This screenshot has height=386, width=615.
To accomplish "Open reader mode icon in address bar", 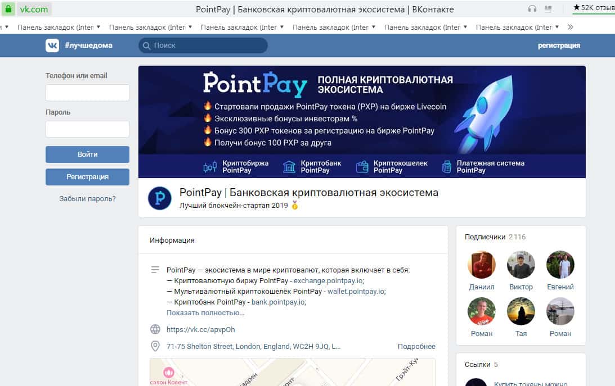I will pyautogui.click(x=548, y=8).
